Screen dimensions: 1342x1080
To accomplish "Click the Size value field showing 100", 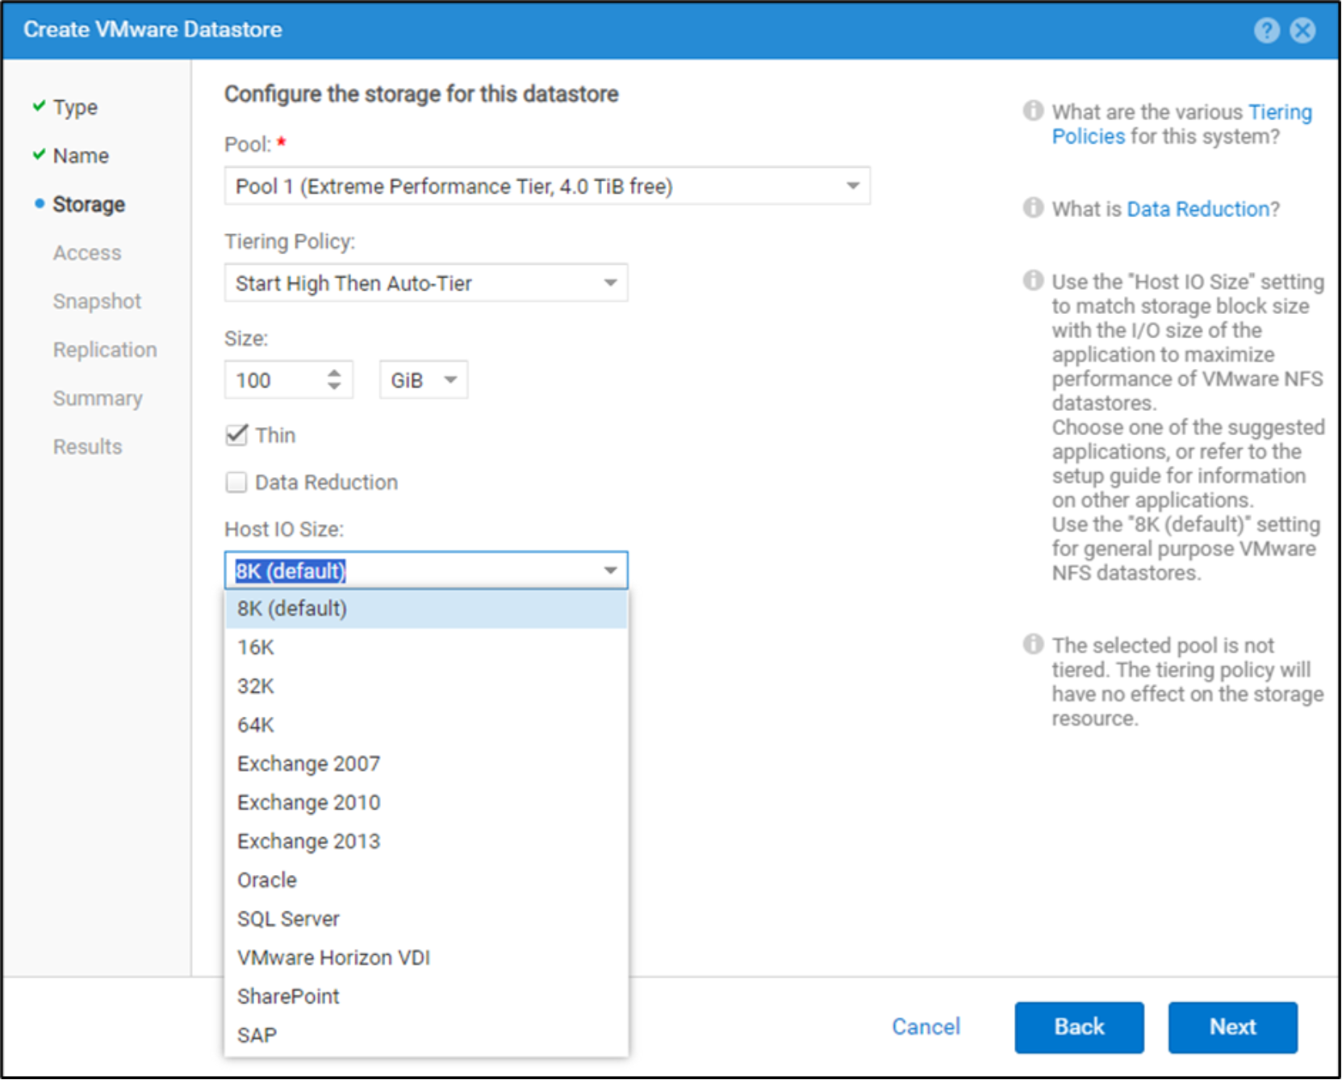I will (274, 380).
